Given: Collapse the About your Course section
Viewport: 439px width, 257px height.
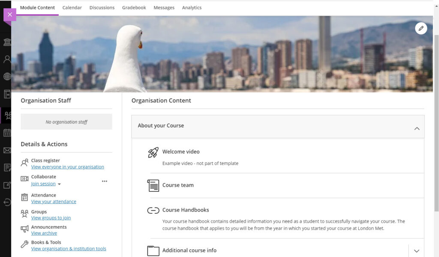Looking at the screenshot, I should 417,128.
